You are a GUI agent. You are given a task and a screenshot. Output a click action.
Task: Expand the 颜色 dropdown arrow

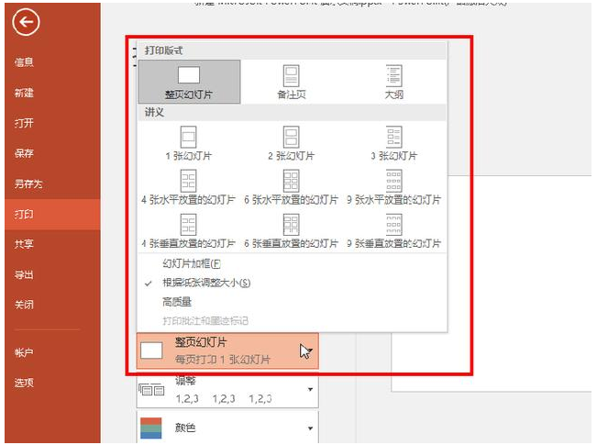point(310,428)
